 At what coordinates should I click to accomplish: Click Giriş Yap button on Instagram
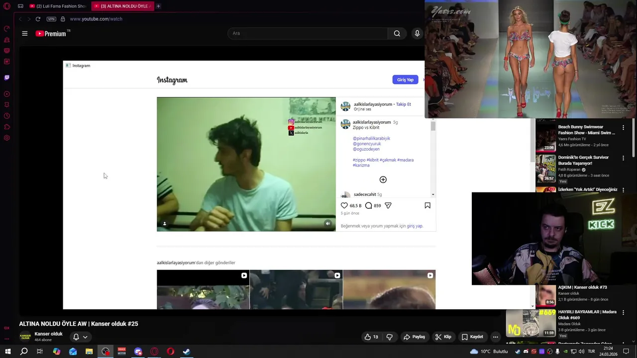point(405,80)
